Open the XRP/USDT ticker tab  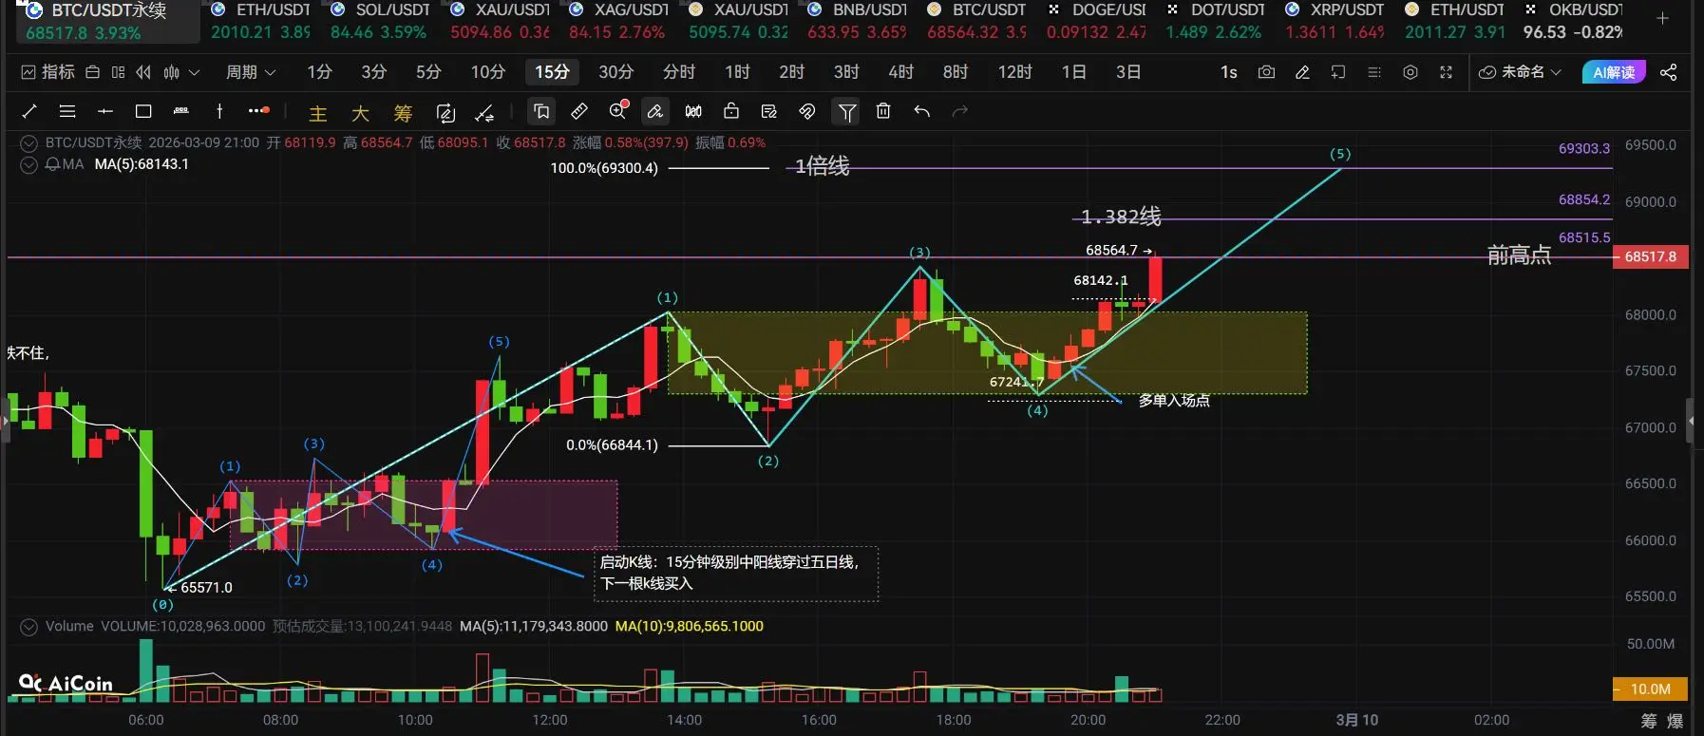coord(1335,21)
